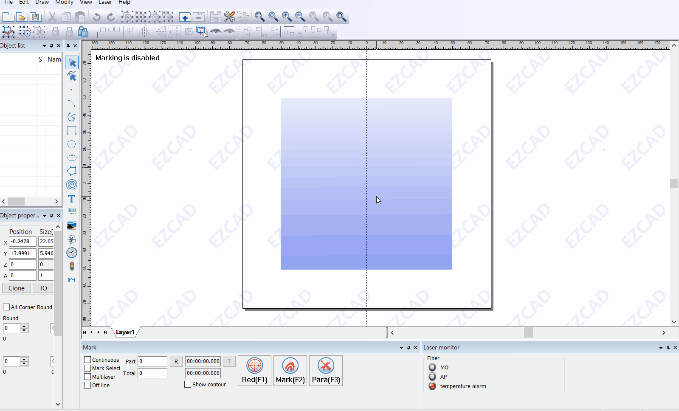The width and height of the screenshot is (679, 411).
Task: Select the Barcode tool
Action: [x=72, y=212]
